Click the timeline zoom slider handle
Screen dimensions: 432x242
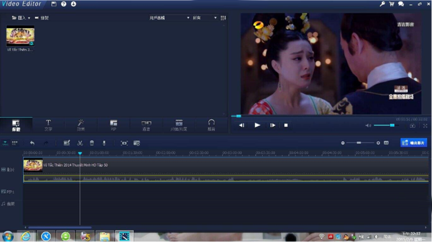click(x=359, y=143)
